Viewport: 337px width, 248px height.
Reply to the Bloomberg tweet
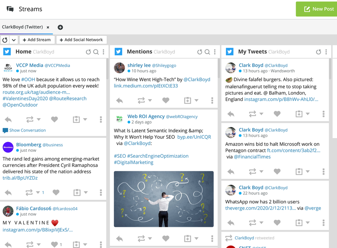tap(8, 192)
